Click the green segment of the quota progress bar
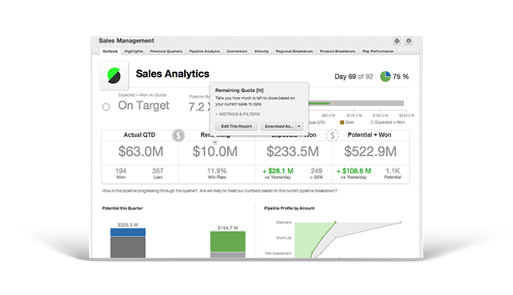This screenshot has width=513, height=295. pyautogui.click(x=319, y=103)
